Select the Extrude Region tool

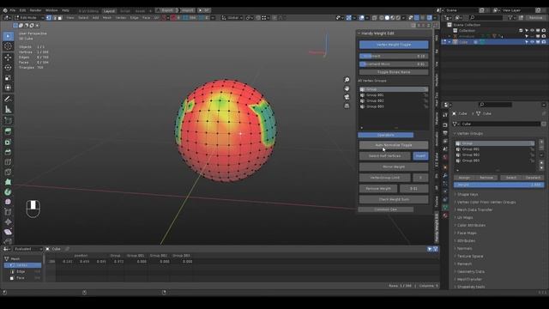8,131
